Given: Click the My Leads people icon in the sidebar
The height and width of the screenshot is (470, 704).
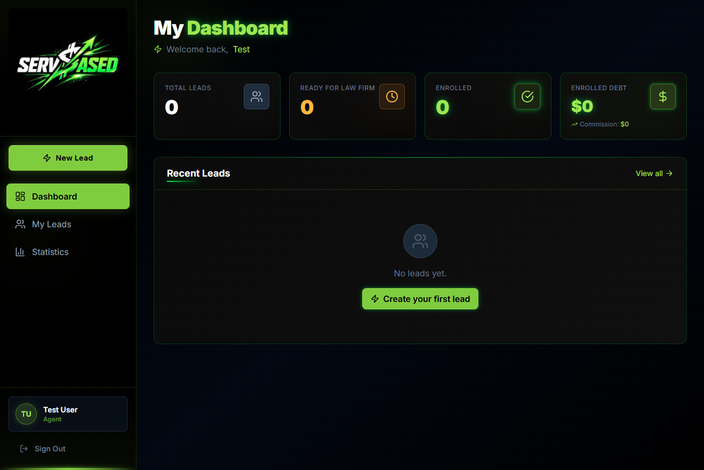Looking at the screenshot, I should [20, 224].
